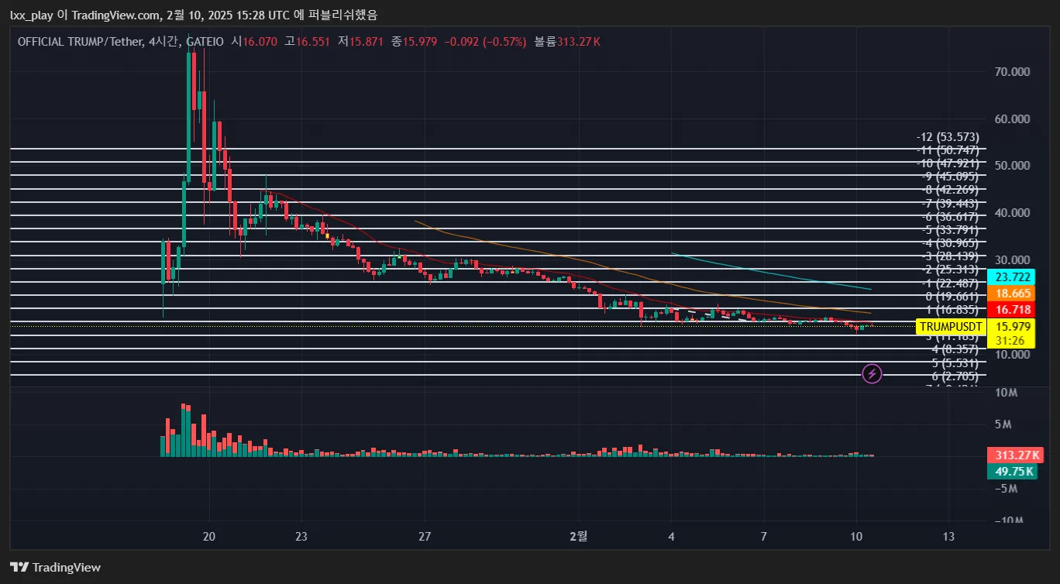Image resolution: width=1060 pixels, height=584 pixels.
Task: Click the 5 (5.531) Fibonacci level label
Action: [955, 363]
